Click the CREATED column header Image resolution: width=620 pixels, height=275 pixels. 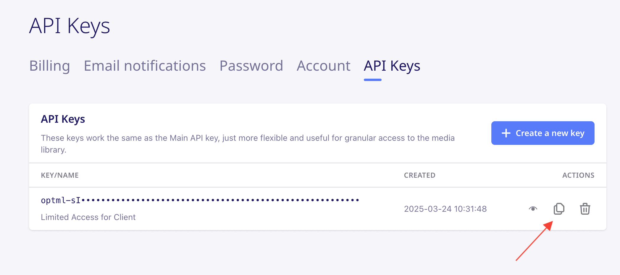coord(419,175)
